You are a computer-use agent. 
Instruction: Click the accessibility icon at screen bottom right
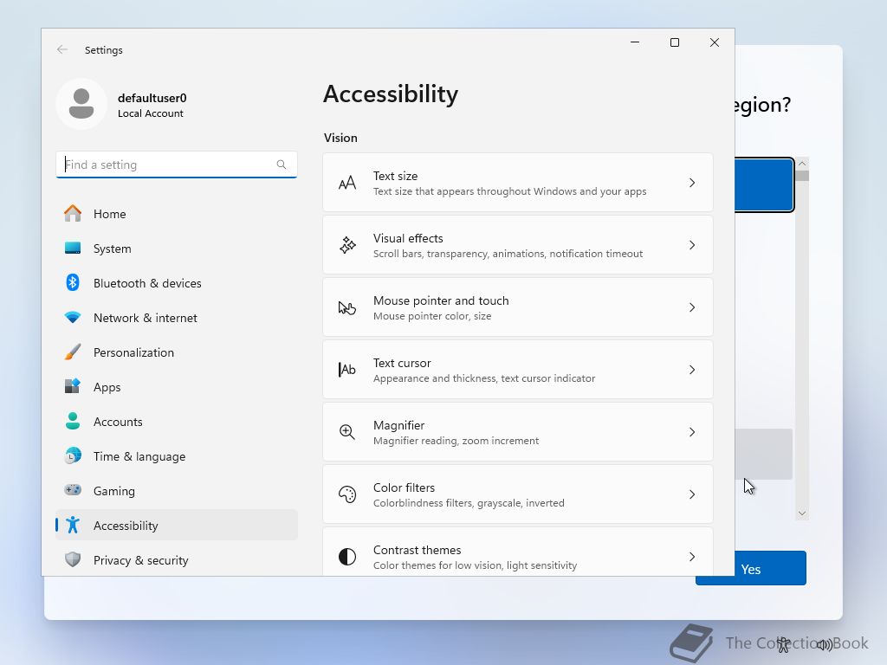pyautogui.click(x=783, y=644)
